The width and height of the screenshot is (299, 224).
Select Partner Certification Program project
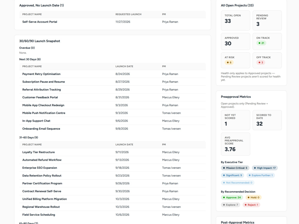[x=42, y=183]
